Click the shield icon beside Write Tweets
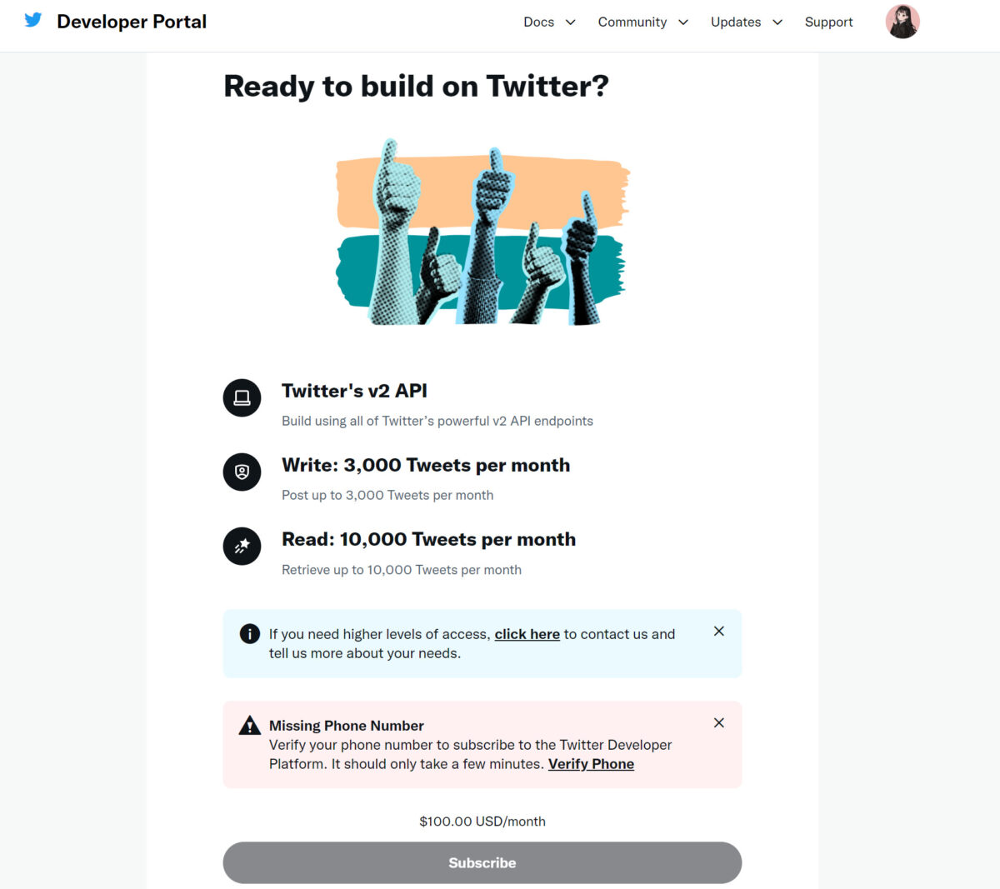 (242, 472)
